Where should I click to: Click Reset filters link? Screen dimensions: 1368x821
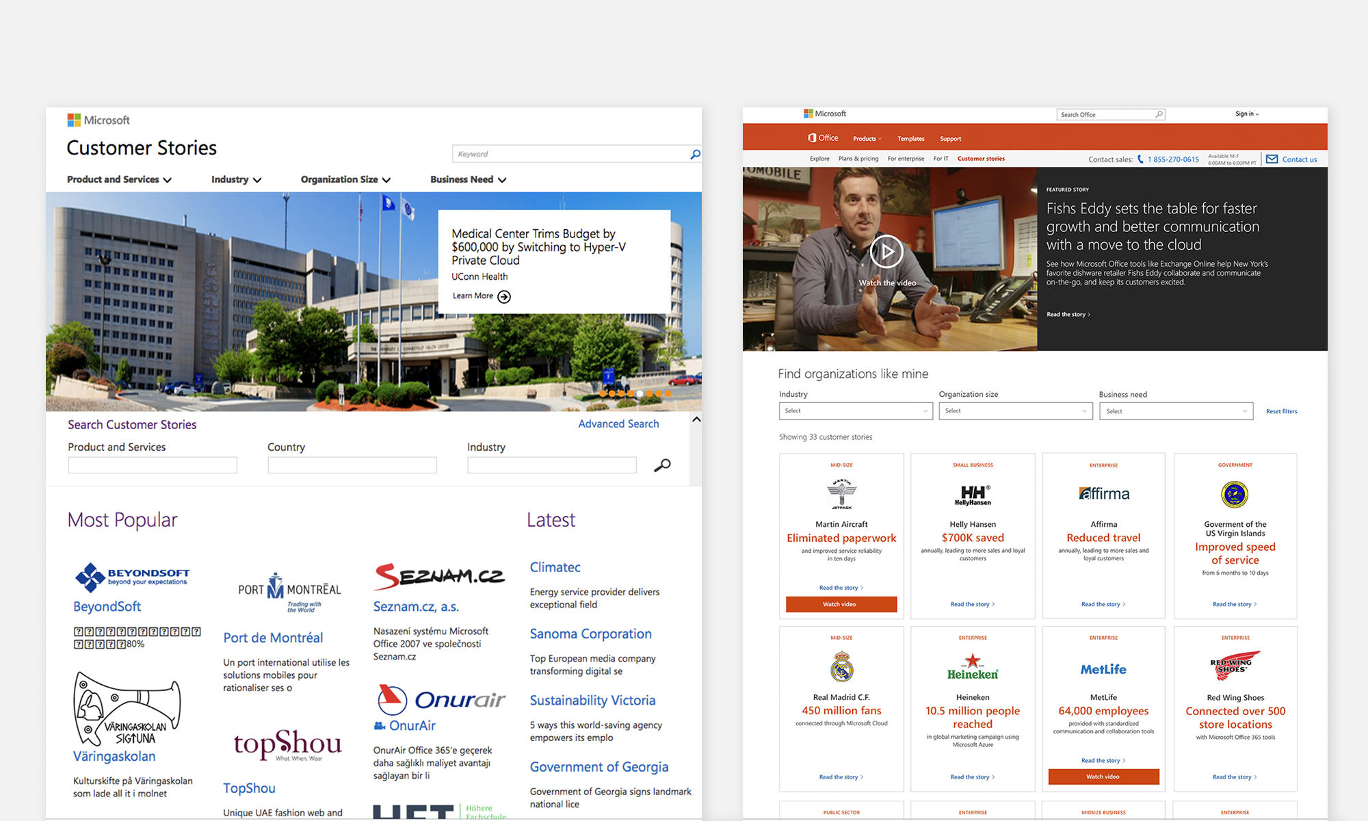coord(1281,411)
